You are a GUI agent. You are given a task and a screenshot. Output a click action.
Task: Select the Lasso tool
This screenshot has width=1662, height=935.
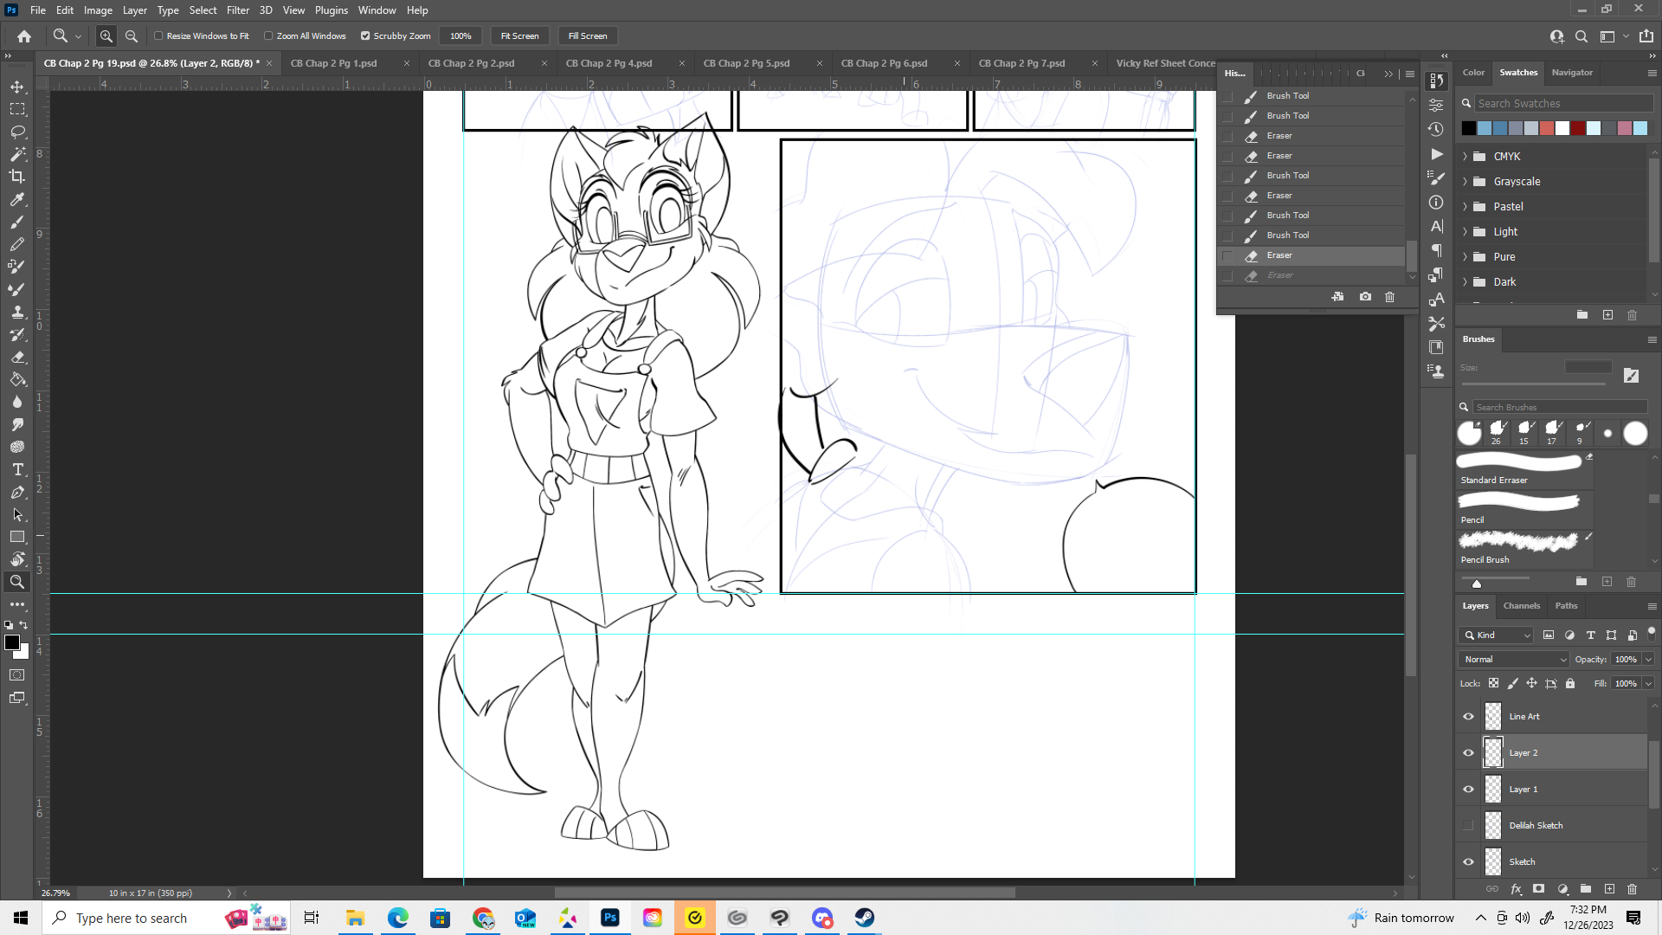pyautogui.click(x=17, y=132)
